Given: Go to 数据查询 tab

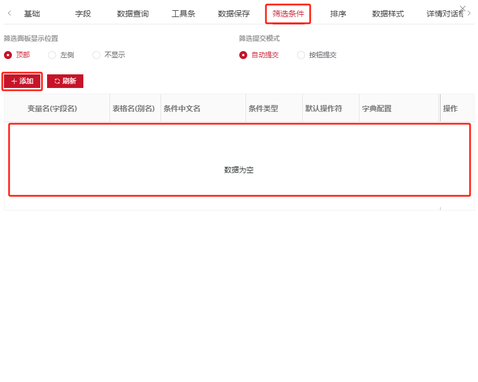Looking at the screenshot, I should [x=133, y=14].
